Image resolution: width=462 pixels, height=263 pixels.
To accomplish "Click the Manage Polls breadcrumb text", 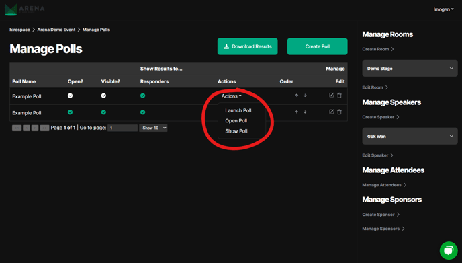I will [x=96, y=30].
